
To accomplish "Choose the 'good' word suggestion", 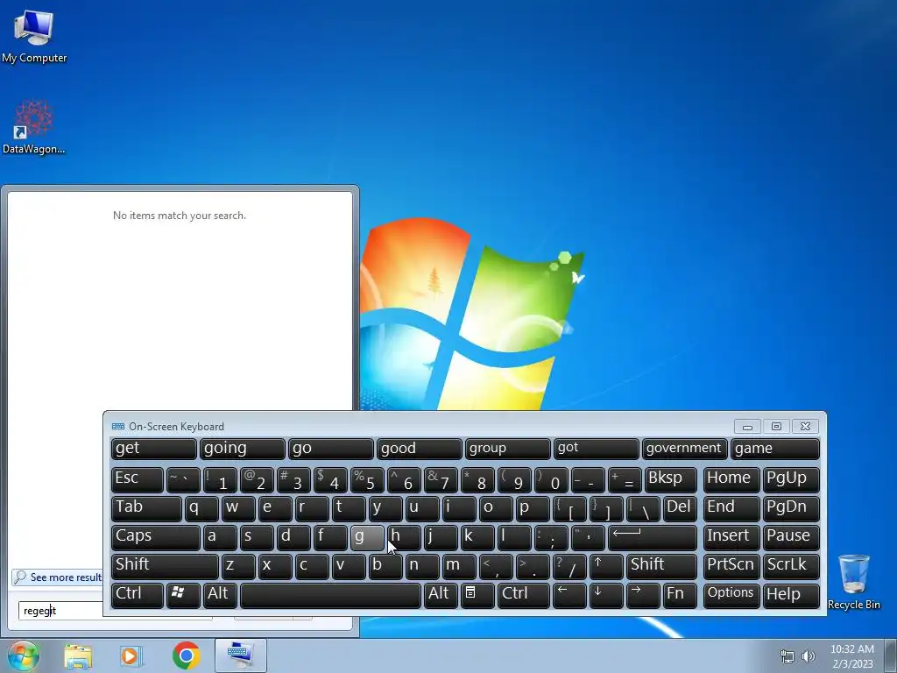I will tap(419, 449).
